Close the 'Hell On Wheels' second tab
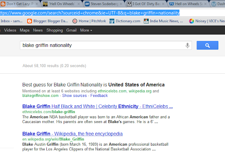 click(79, 4)
